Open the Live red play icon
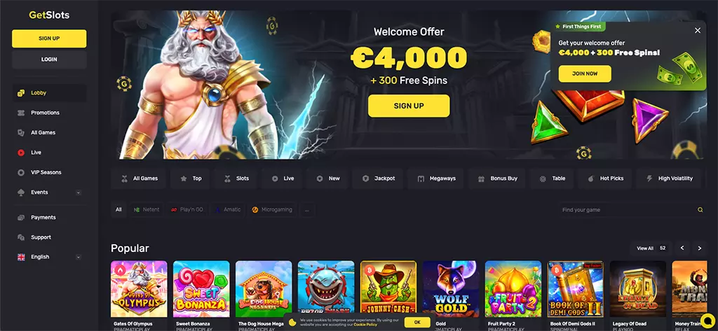The height and width of the screenshot is (331, 718). click(x=20, y=153)
